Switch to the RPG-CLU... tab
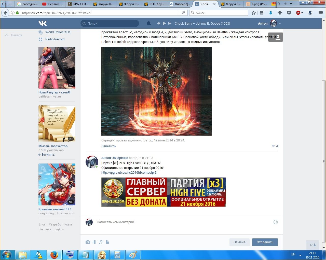The width and height of the screenshot is (326, 260). [78, 4]
